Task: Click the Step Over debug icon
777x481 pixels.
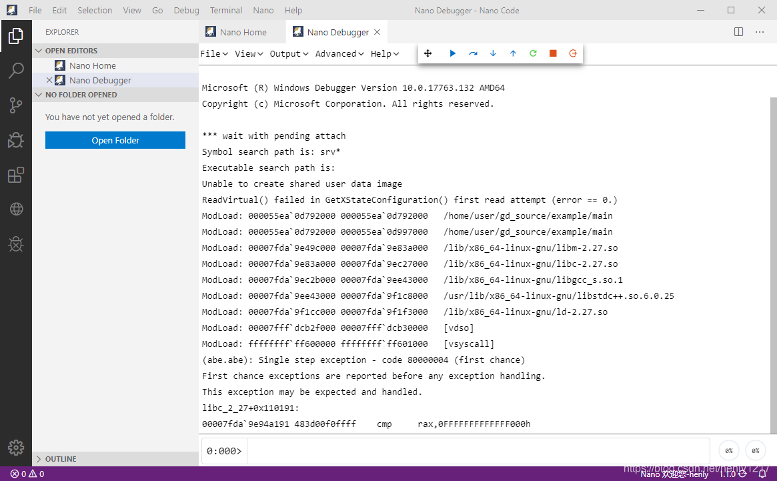Action: tap(473, 53)
